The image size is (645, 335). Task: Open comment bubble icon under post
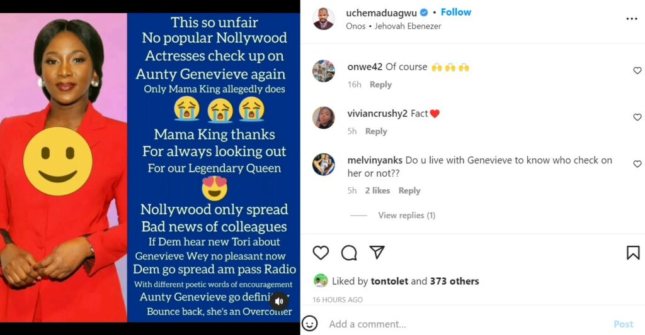pos(349,253)
